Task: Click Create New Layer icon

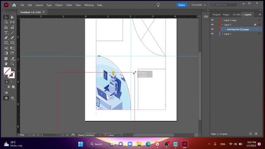Action: tap(251, 134)
